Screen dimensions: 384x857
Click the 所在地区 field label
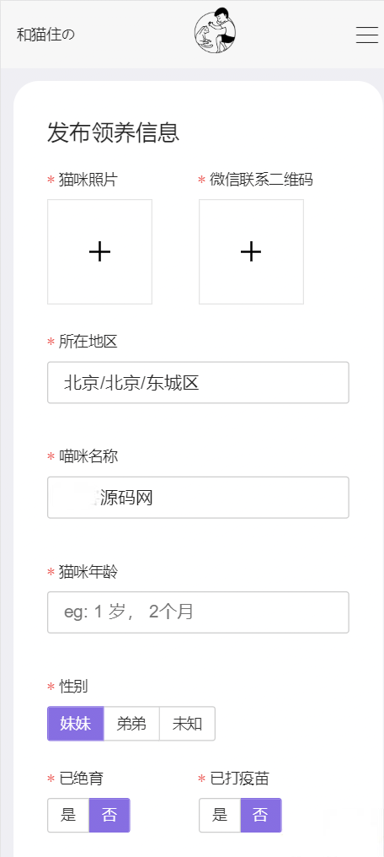coord(88,342)
